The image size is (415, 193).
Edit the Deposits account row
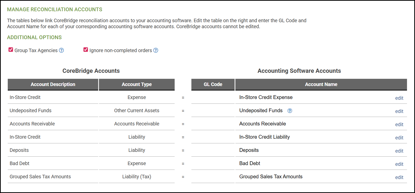coord(399,151)
